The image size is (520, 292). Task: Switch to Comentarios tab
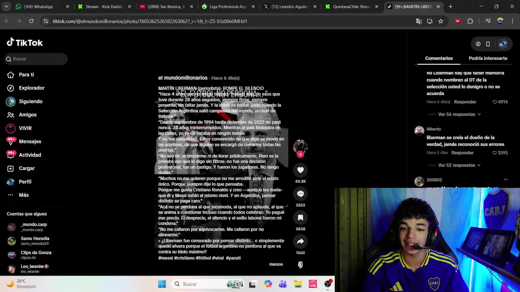click(439, 58)
